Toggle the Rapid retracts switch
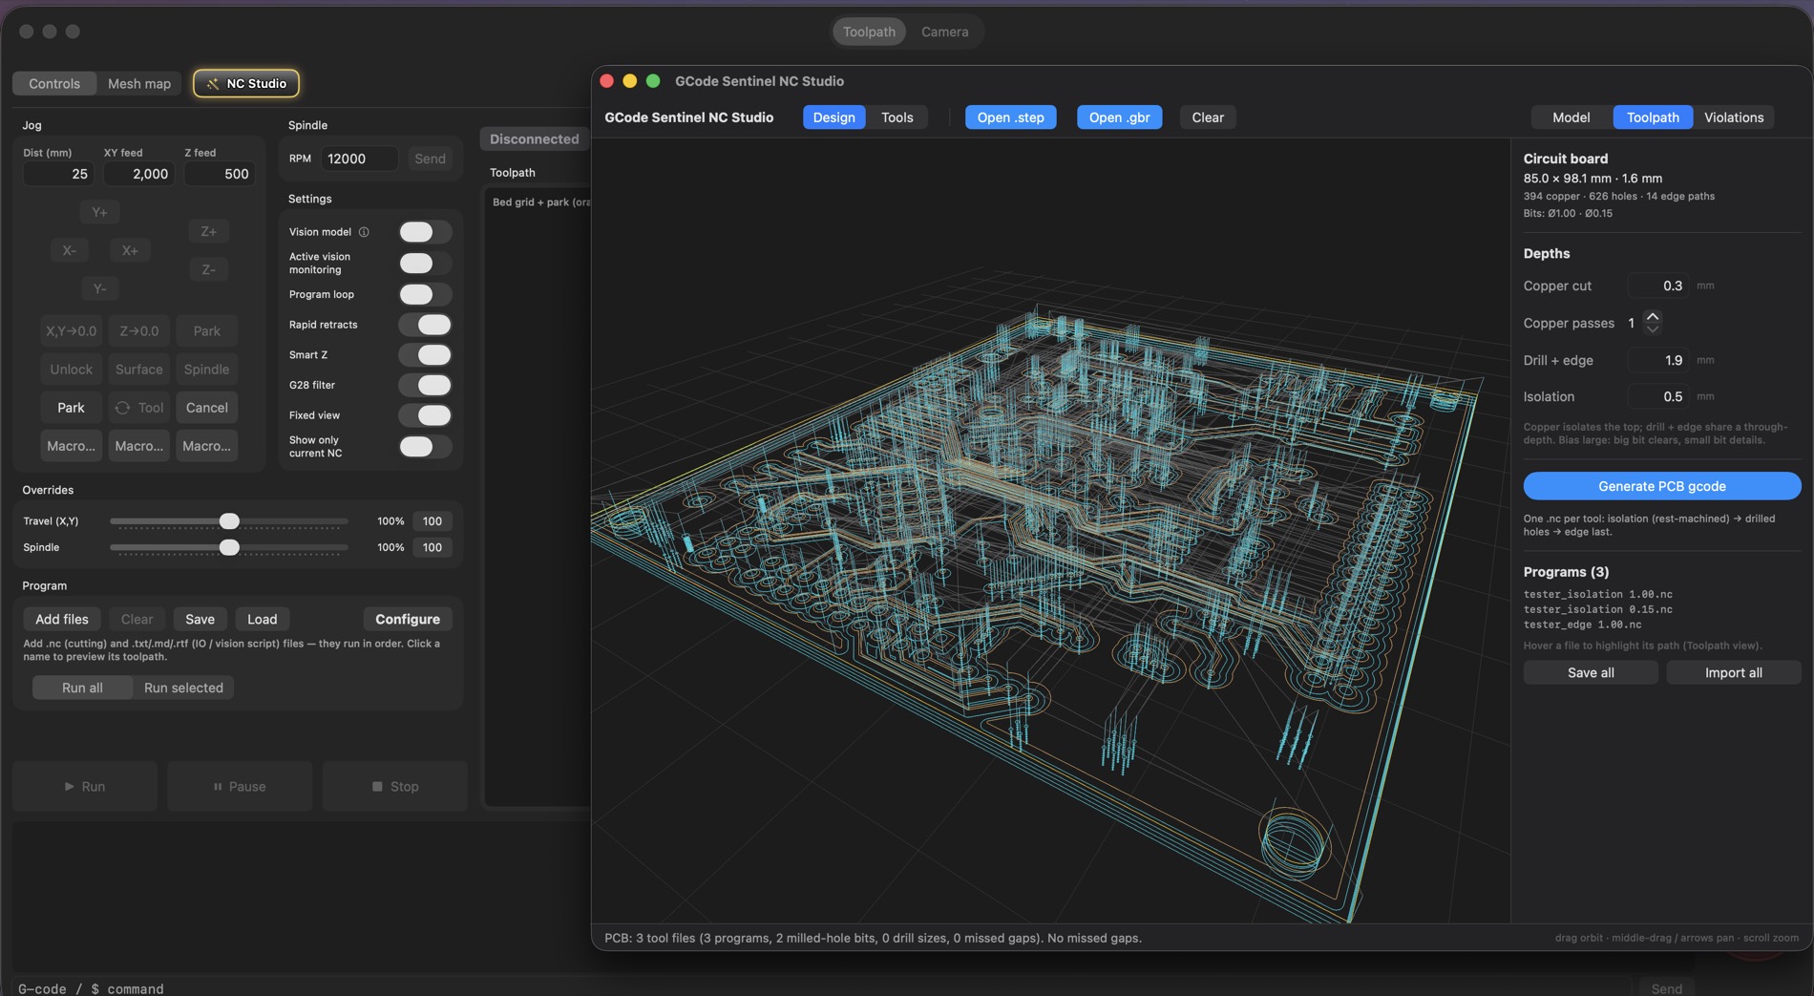This screenshot has height=996, width=1814. (425, 325)
